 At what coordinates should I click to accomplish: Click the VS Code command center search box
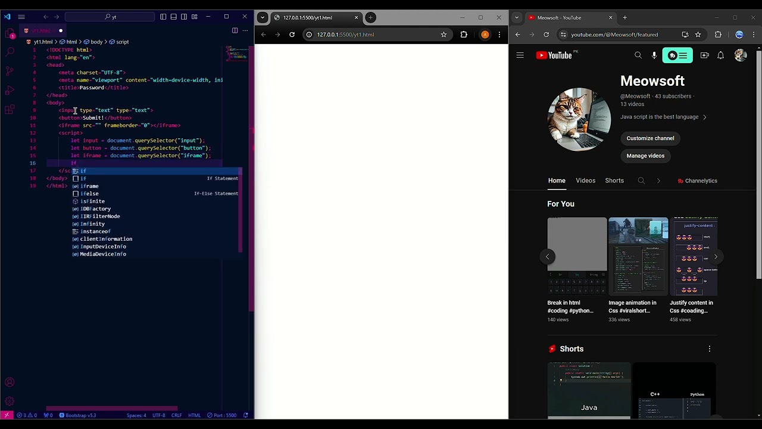110,17
